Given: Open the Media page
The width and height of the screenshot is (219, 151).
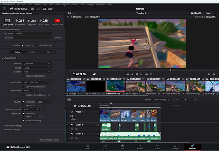Looking at the screenshot, I should pyautogui.click(x=87, y=147).
